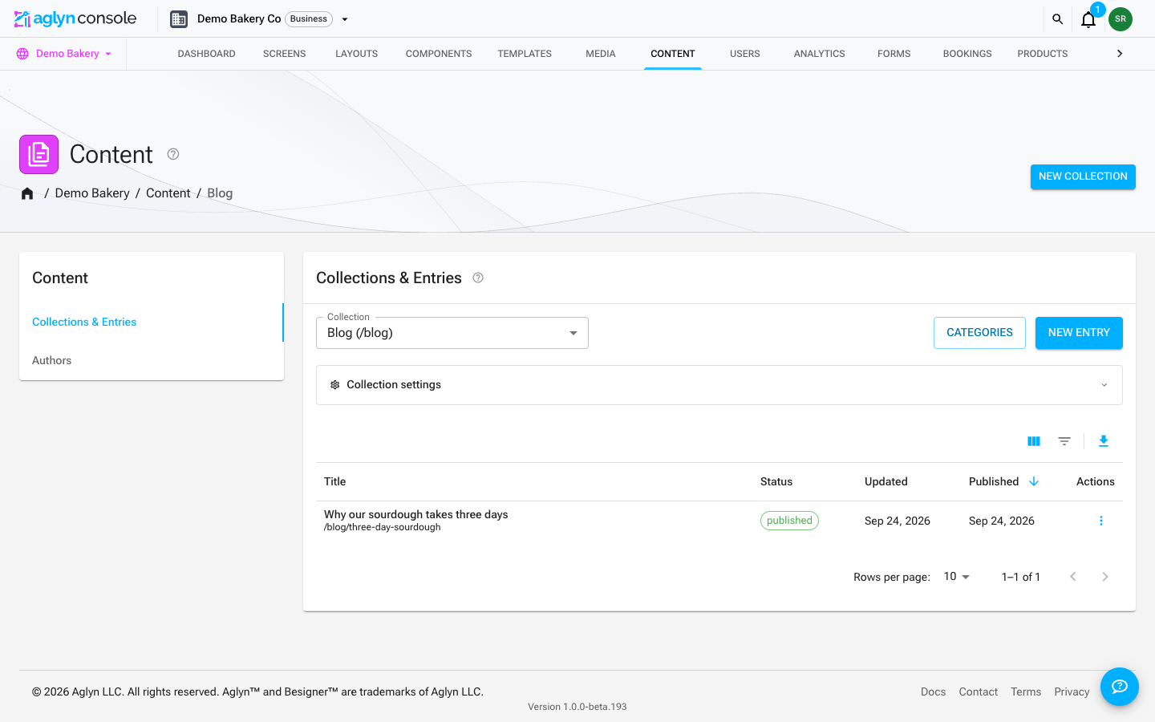Open the SR user avatar menu

(x=1121, y=19)
